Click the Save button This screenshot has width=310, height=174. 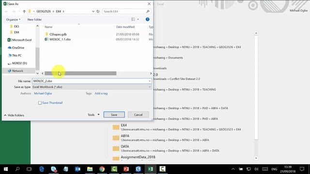[x=114, y=115]
